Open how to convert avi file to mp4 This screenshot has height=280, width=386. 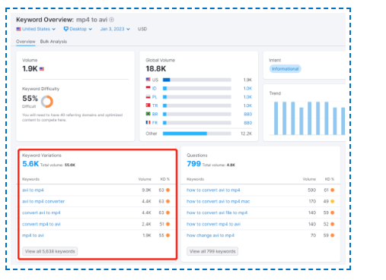point(217,213)
